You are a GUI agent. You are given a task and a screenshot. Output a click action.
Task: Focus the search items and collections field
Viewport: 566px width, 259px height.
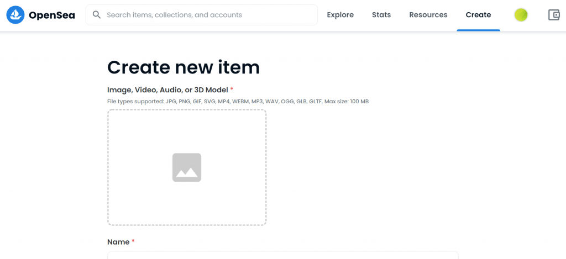pos(201,15)
